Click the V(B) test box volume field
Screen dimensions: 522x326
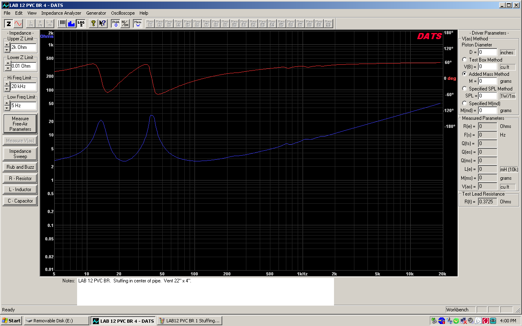488,66
